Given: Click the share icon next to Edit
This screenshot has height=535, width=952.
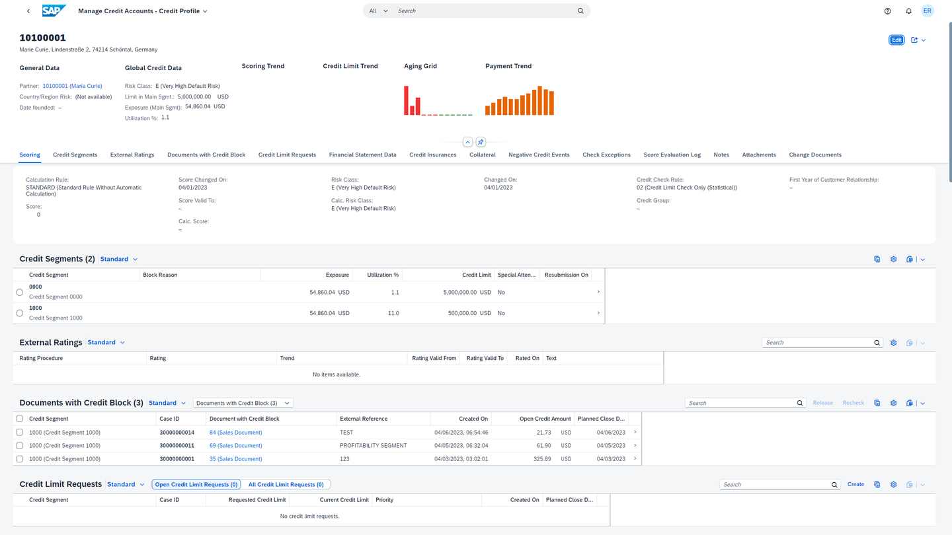Looking at the screenshot, I should (x=914, y=40).
